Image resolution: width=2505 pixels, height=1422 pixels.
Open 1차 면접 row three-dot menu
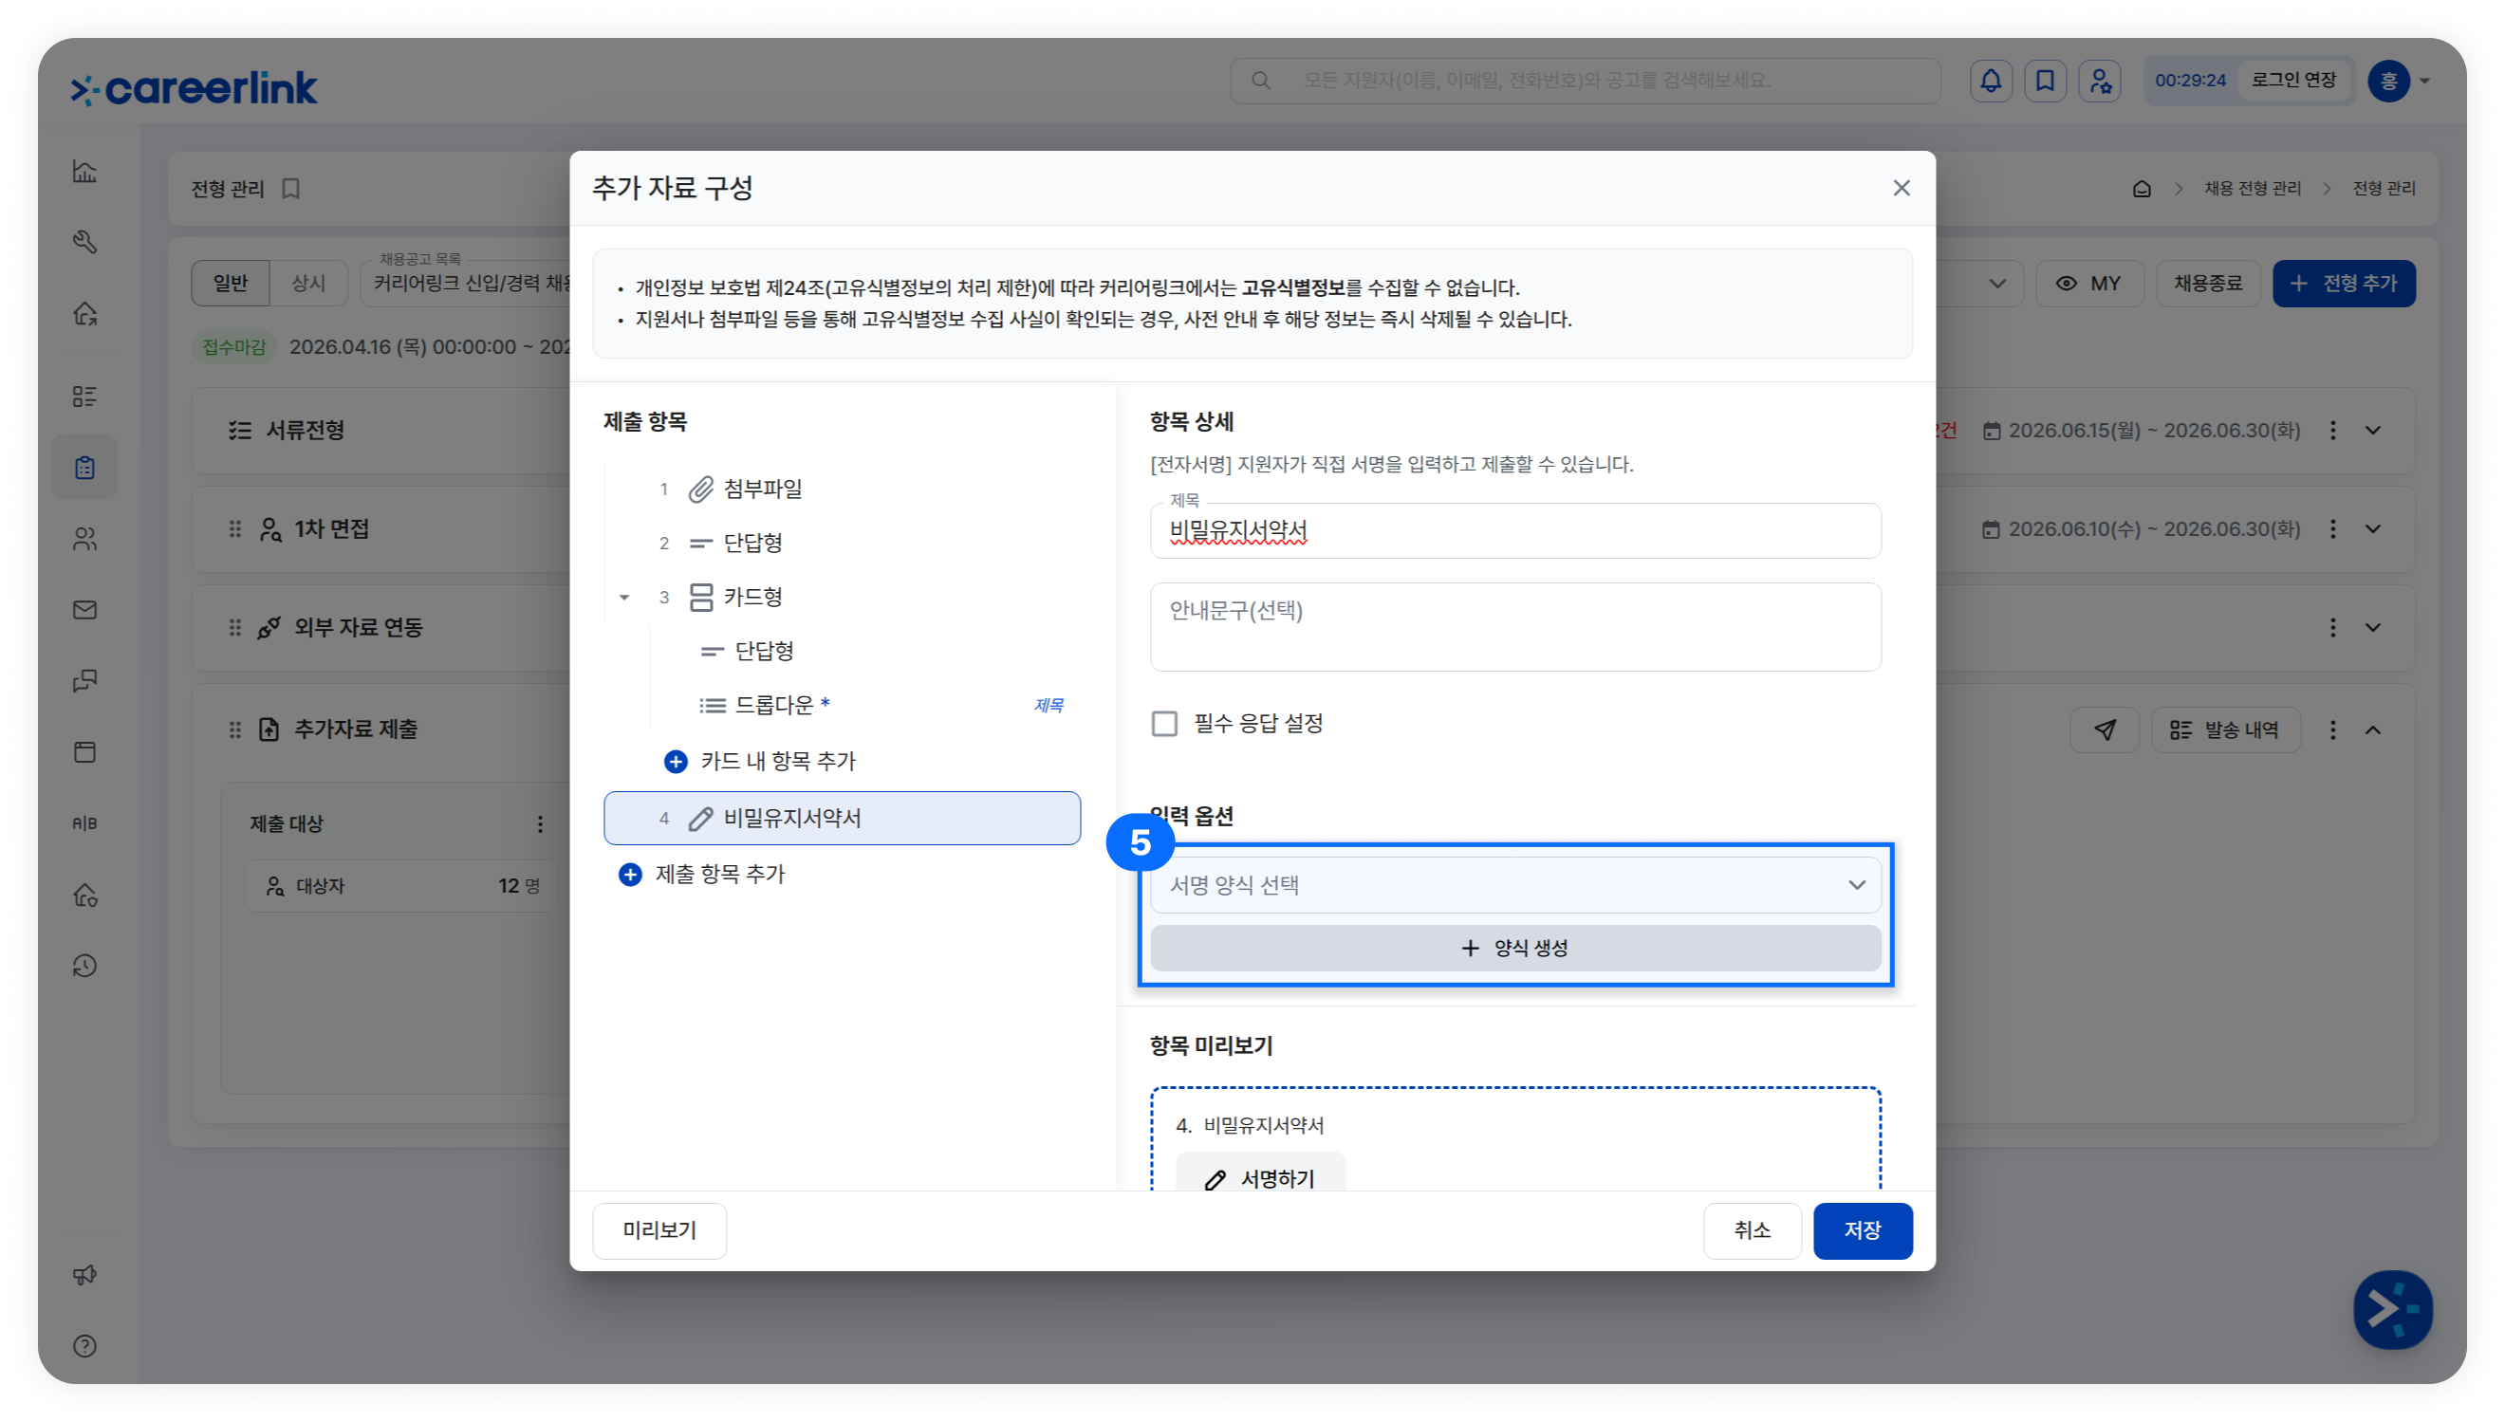pyautogui.click(x=2332, y=529)
